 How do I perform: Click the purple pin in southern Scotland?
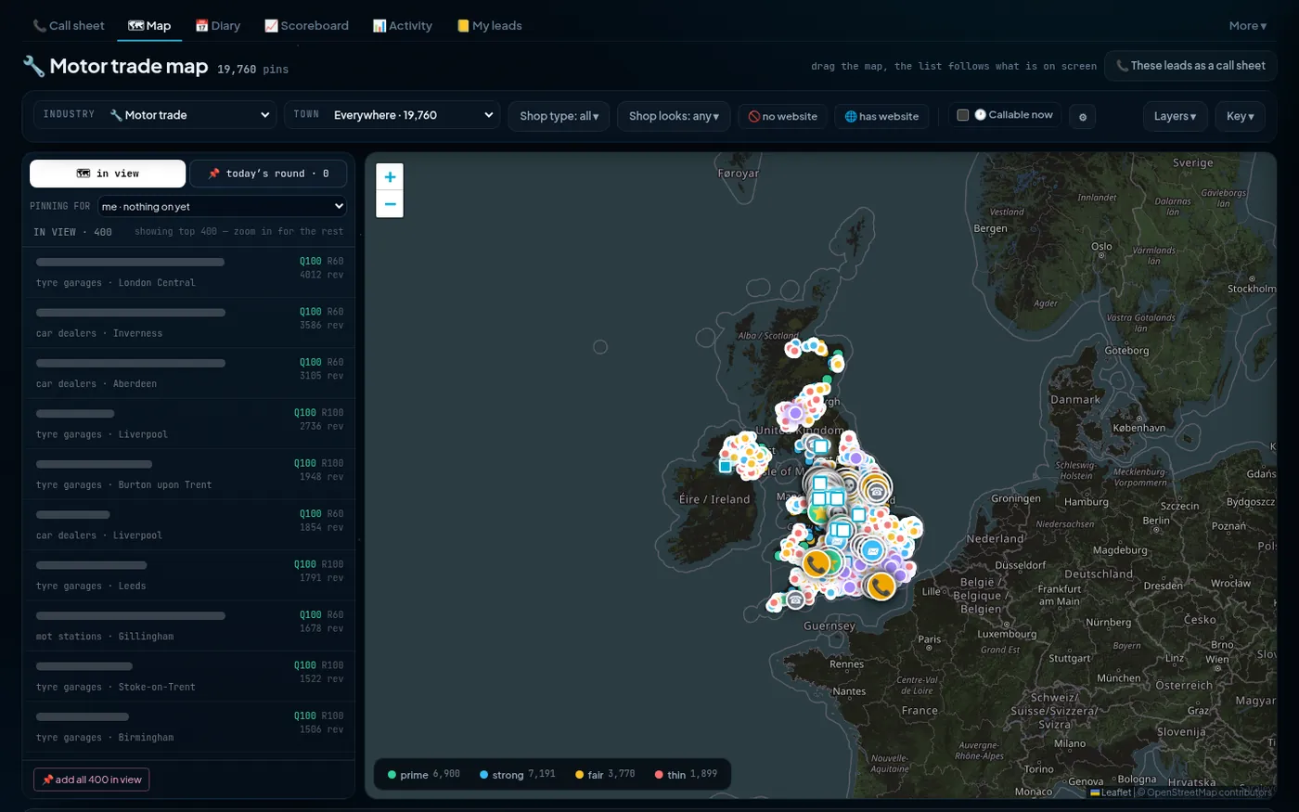pos(795,414)
